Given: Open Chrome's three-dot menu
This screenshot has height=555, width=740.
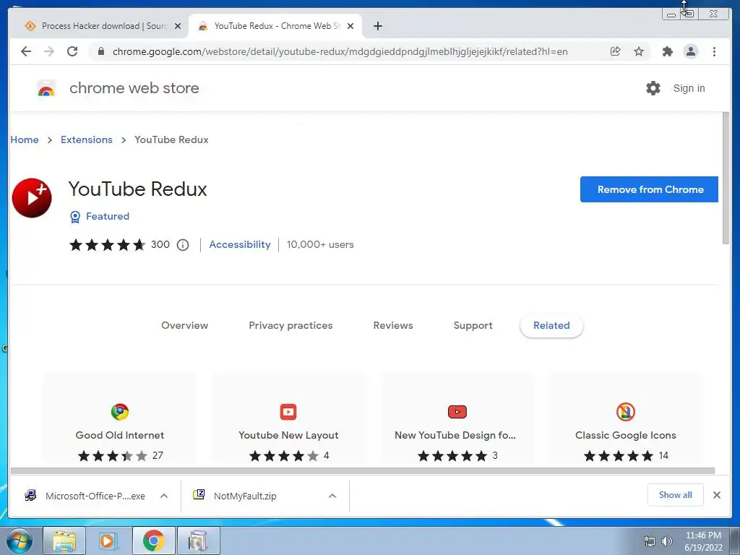Looking at the screenshot, I should tap(714, 51).
